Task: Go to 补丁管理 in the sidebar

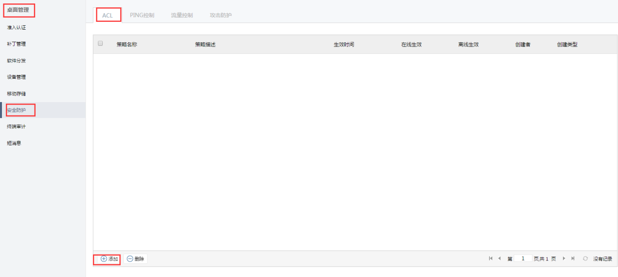Action: point(17,44)
